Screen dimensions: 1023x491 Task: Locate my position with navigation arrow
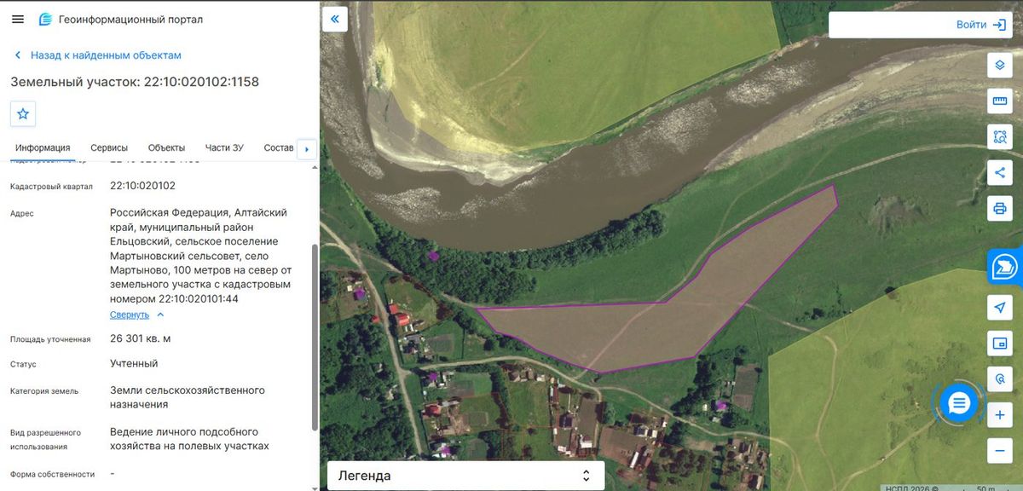click(x=1000, y=308)
